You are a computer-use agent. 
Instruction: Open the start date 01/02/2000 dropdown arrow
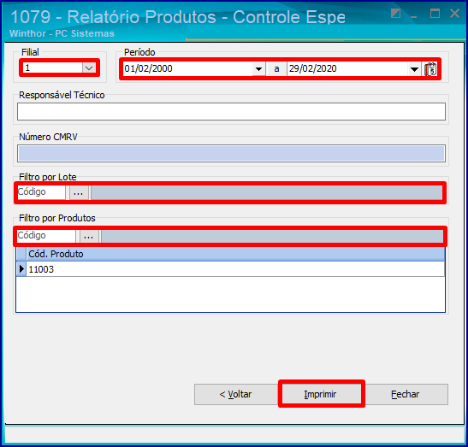coord(258,69)
